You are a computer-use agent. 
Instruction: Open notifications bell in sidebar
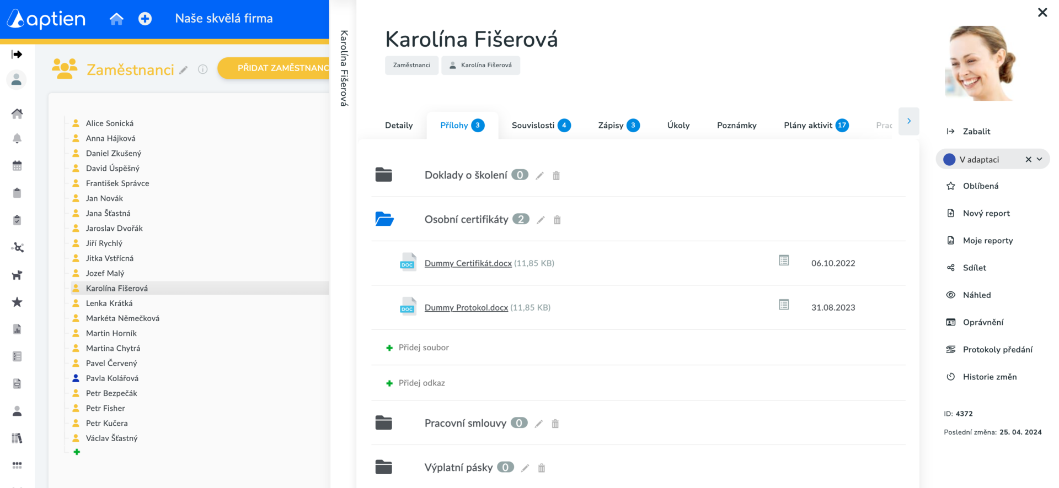pos(17,138)
